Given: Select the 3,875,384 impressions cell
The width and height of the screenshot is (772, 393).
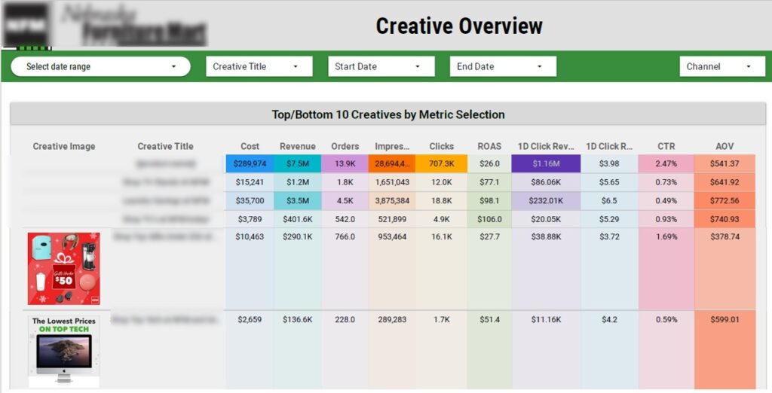Looking at the screenshot, I should click(x=392, y=201).
